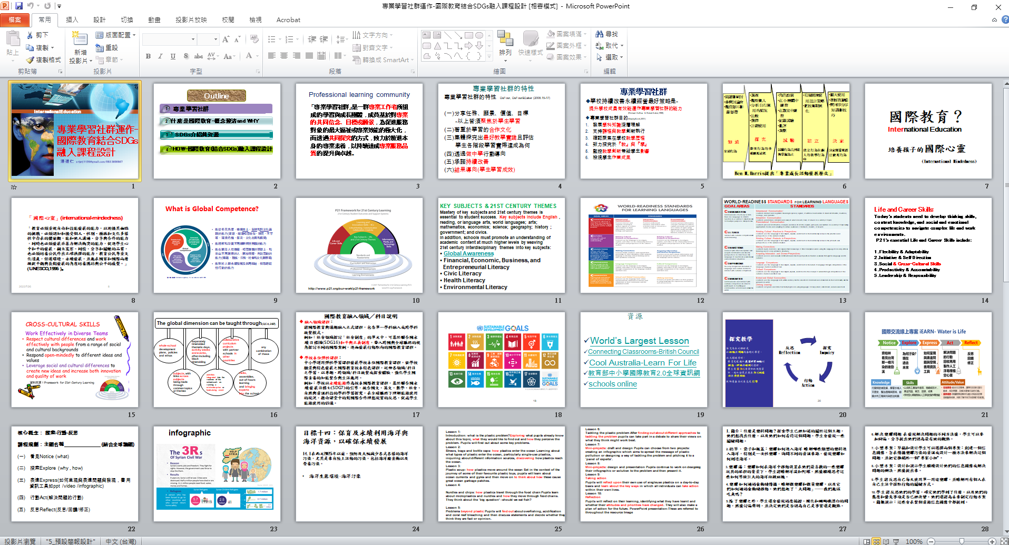Click the Find (尋找) binoculars icon
Viewport: 1009px width, 545px height.
(x=600, y=34)
